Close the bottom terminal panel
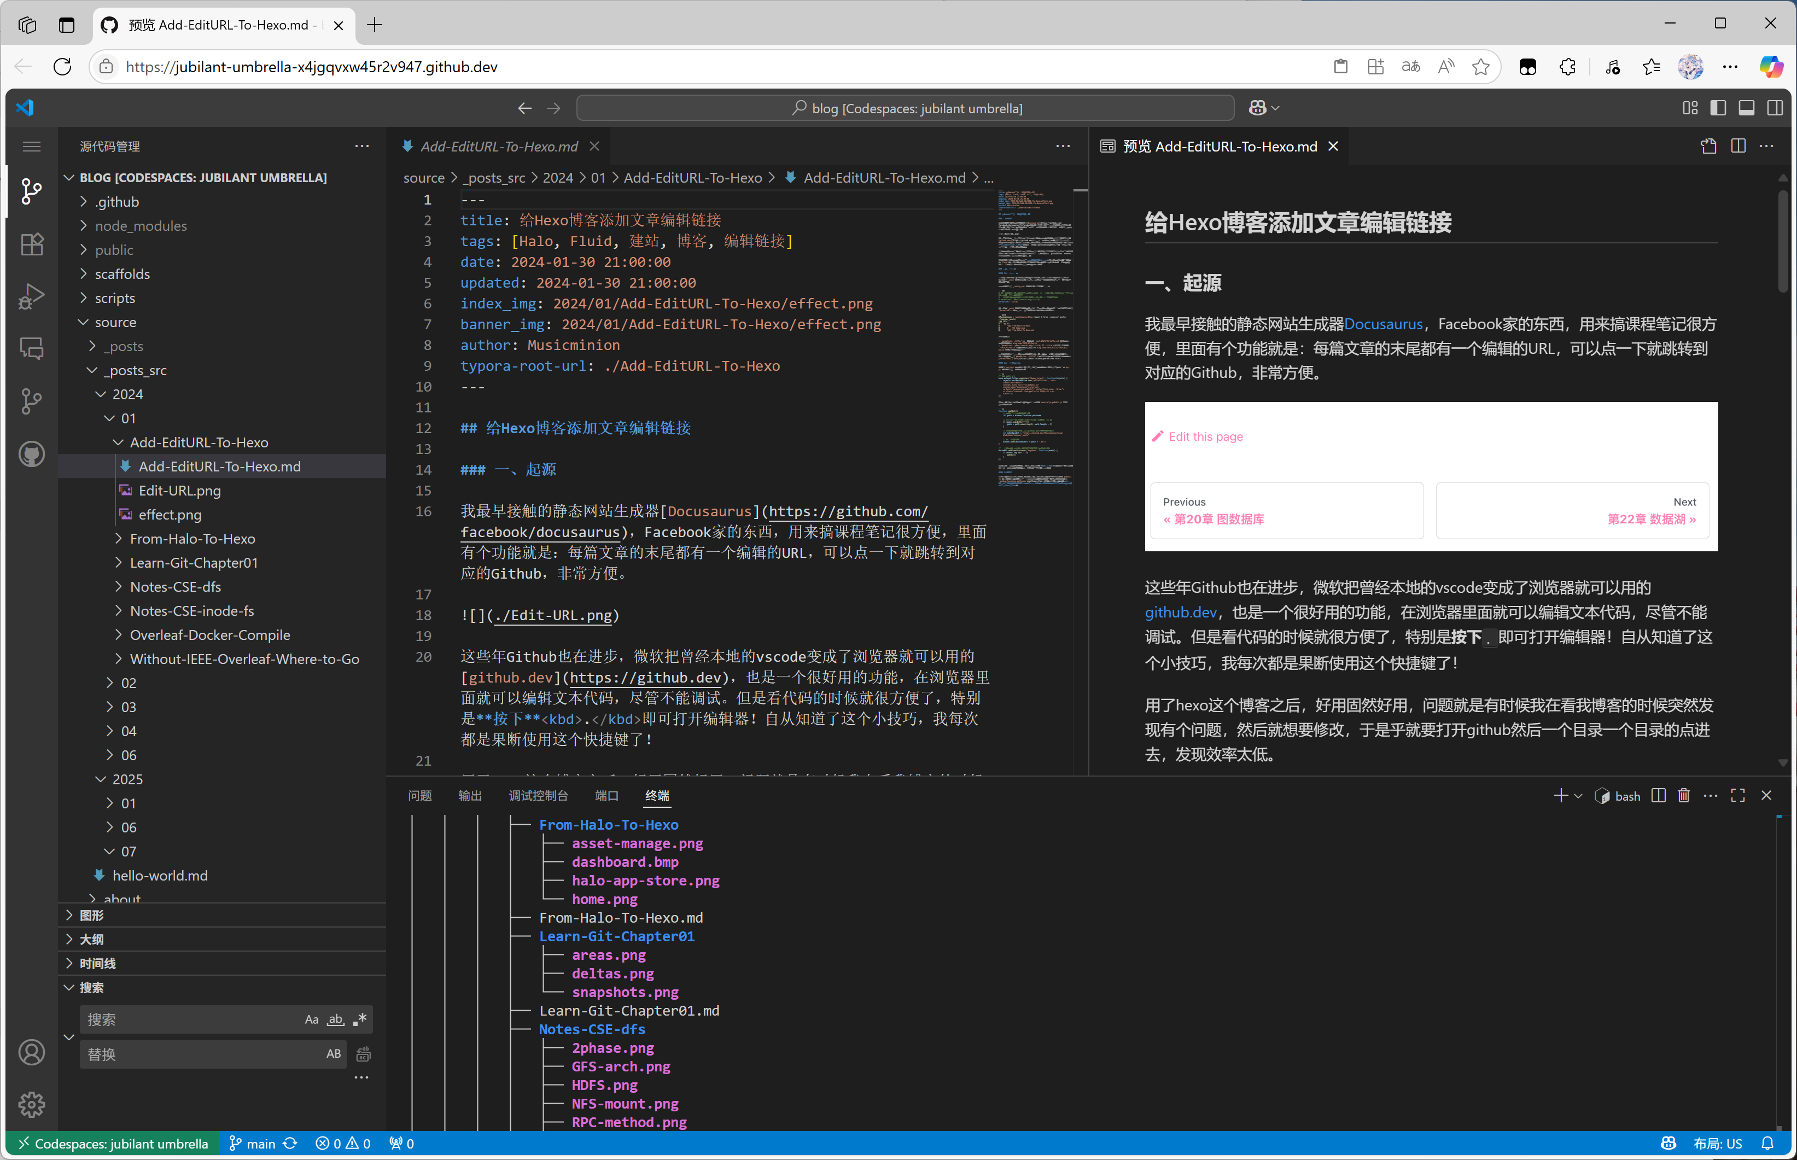 coord(1766,795)
